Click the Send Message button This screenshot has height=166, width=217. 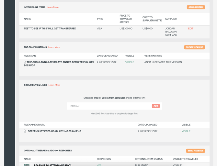(x=195, y=151)
